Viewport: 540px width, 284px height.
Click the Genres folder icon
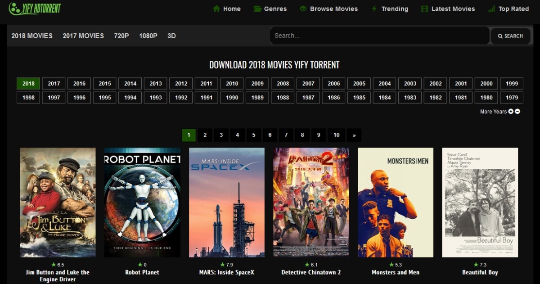(x=257, y=9)
